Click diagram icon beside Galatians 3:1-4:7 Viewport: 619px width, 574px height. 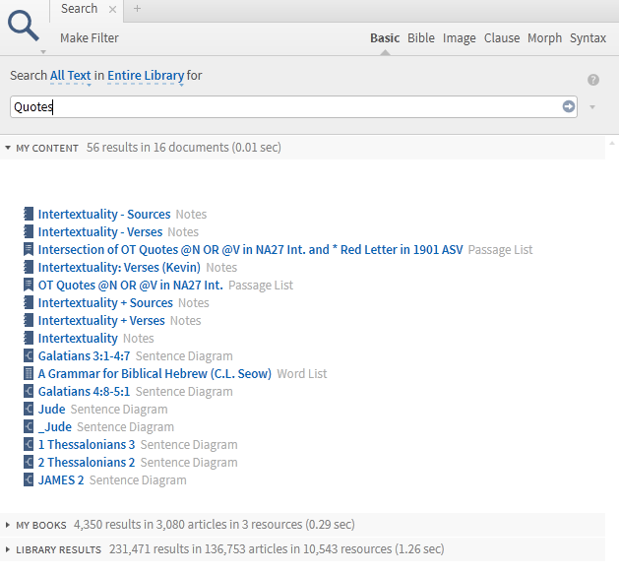coord(29,356)
